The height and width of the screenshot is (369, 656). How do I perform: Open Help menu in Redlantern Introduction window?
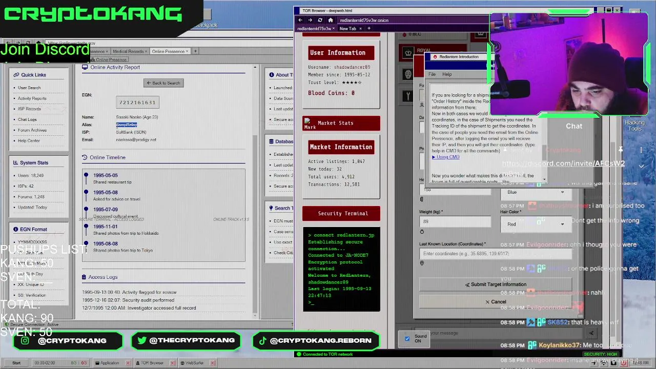pyautogui.click(x=447, y=74)
